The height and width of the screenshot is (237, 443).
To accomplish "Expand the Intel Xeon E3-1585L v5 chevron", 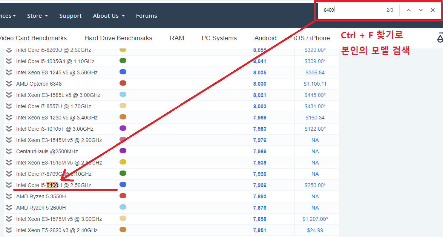I will [x=9, y=95].
